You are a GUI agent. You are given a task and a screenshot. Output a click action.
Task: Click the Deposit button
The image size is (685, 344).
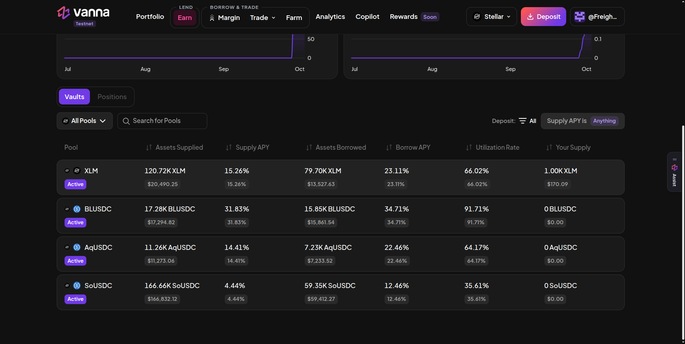coord(543,17)
